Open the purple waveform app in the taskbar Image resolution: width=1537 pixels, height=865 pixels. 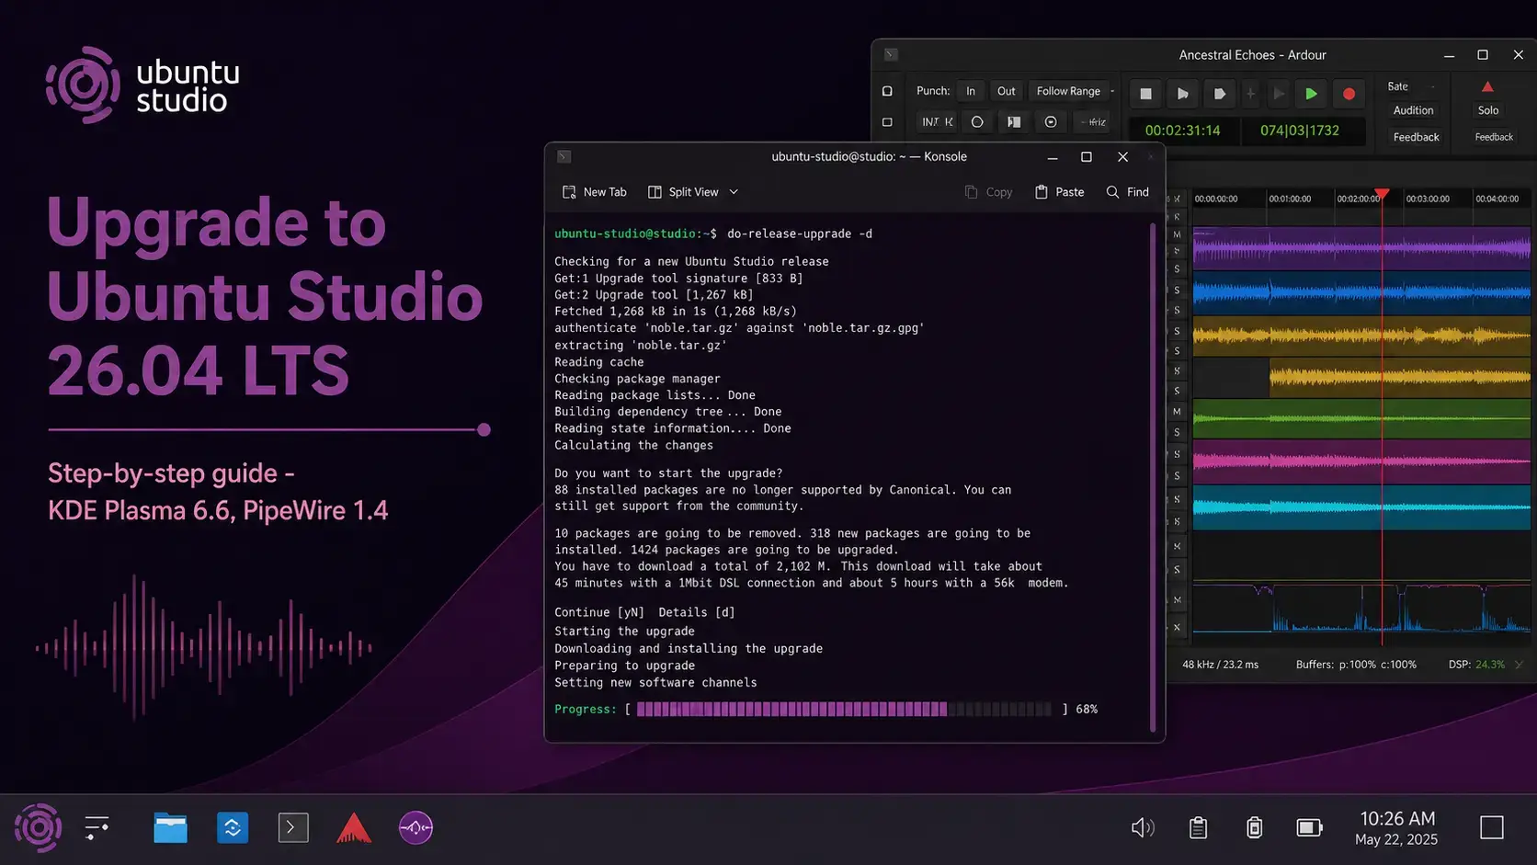(416, 827)
